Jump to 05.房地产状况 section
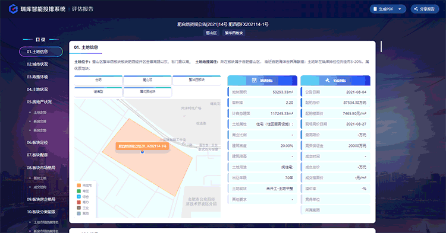Image resolution: width=446 pixels, height=233 pixels. (x=39, y=102)
